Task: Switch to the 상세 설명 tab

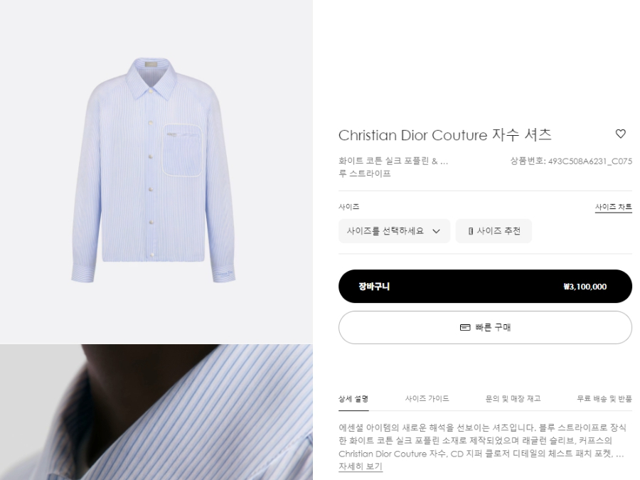Action: point(353,399)
